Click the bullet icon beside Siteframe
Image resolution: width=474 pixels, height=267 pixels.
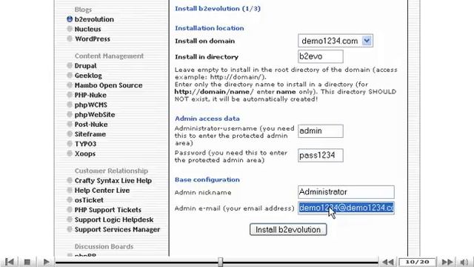tap(70, 133)
